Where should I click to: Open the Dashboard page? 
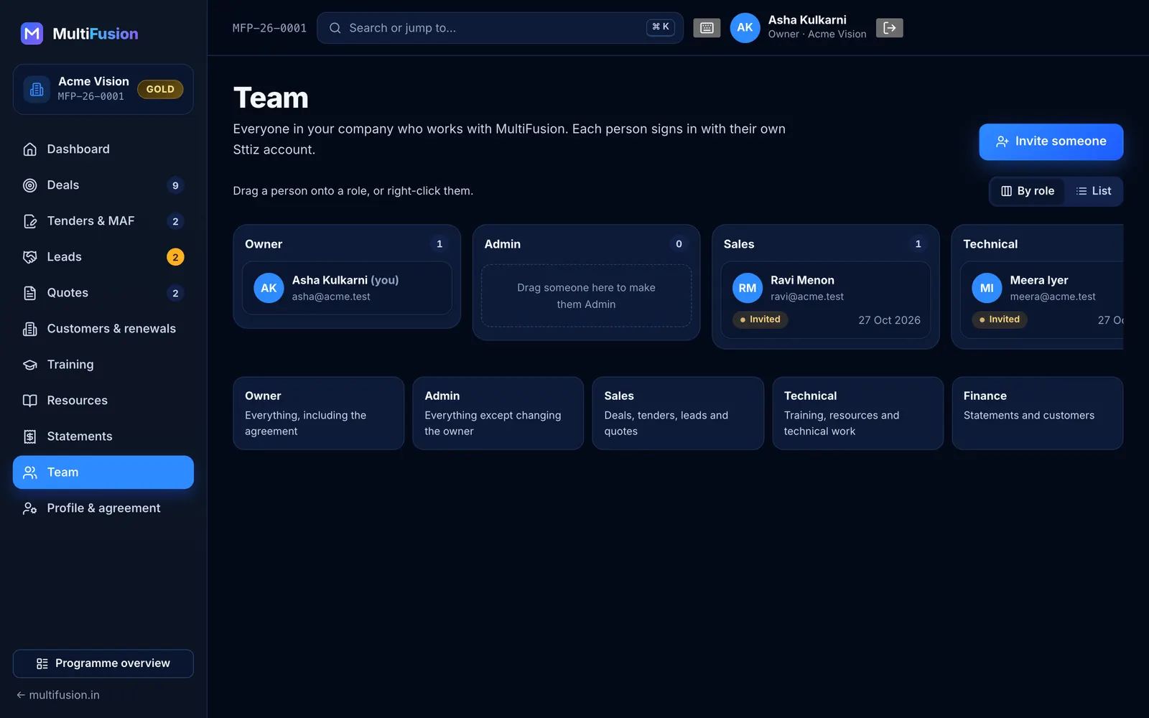tap(103, 149)
